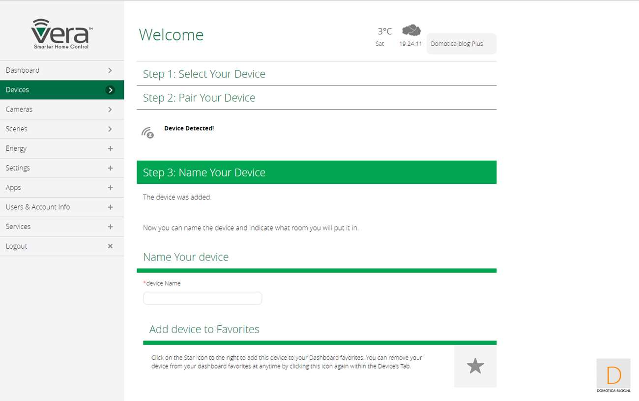Viewport: 639px width, 401px height.
Task: Select the Step 3: Name Your Device header
Action: [317, 172]
